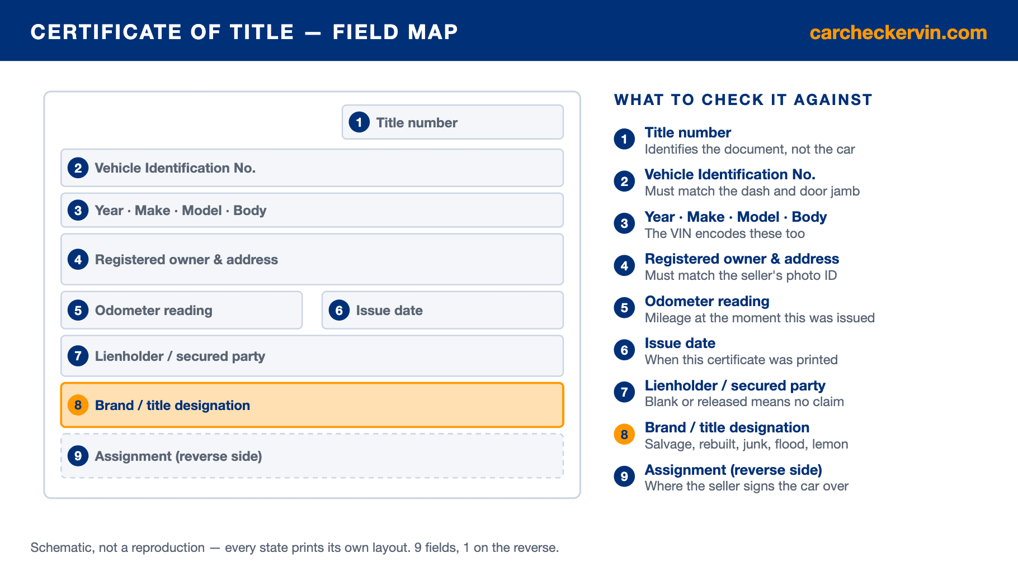1018x572 pixels.
Task: Click the Year · Make · Model · Body field
Action: point(312,210)
